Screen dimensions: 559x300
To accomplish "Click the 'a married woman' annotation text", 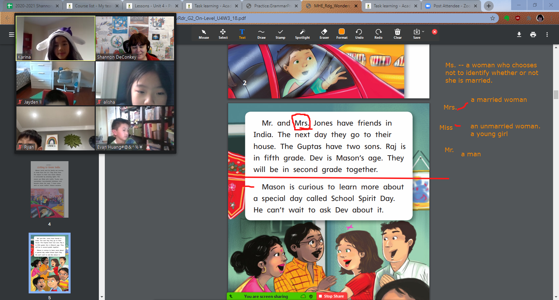I will point(499,100).
